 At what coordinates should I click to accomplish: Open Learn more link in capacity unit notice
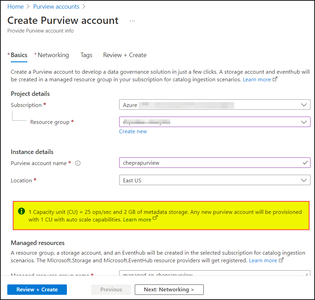click(x=137, y=220)
